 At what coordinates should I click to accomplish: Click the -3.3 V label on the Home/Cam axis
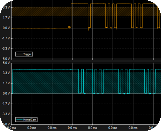(6, 114)
